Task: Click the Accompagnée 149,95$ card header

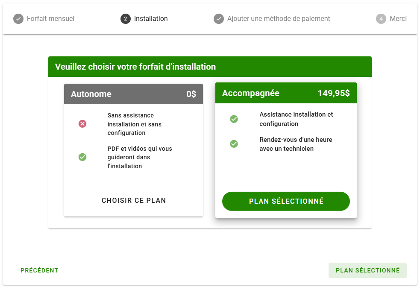Action: click(x=286, y=93)
